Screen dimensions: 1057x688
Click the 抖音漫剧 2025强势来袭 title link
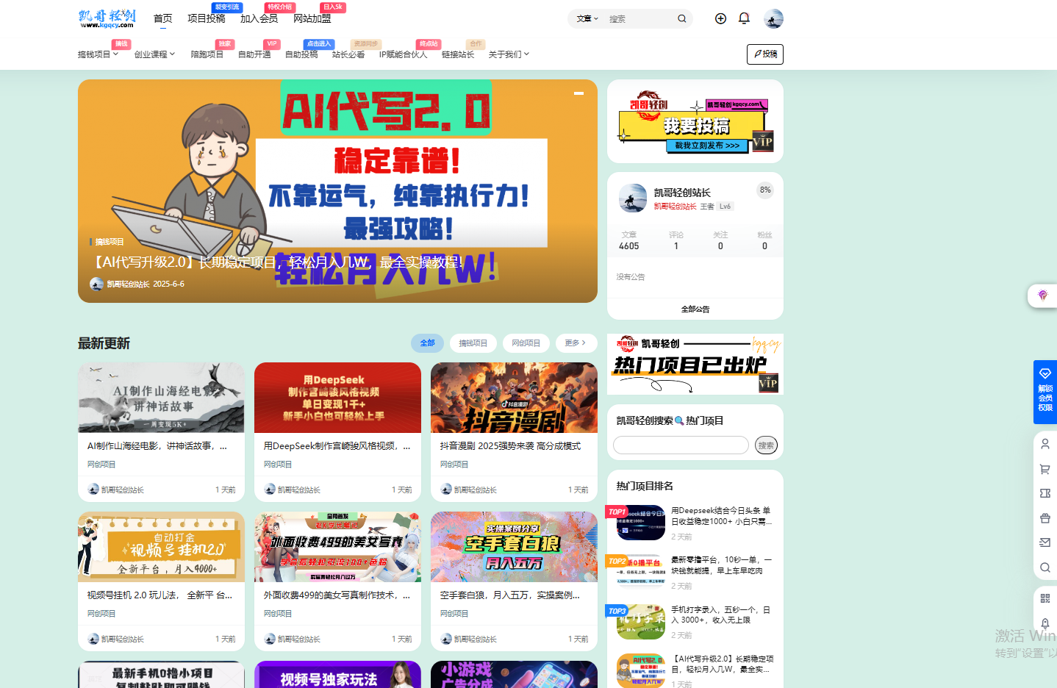tap(510, 446)
